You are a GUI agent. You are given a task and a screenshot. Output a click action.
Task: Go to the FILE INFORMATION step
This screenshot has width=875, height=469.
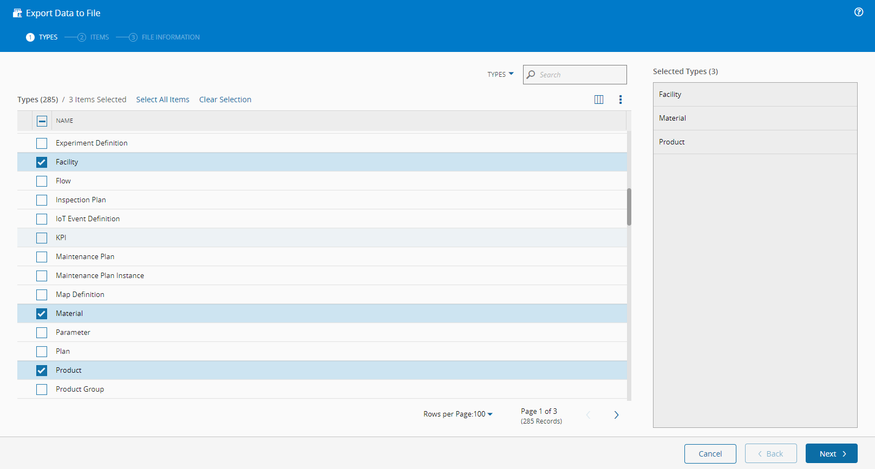(165, 37)
